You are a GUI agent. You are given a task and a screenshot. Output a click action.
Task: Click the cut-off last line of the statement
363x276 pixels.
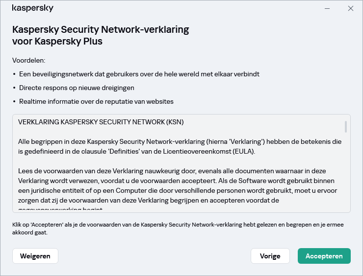(61, 210)
